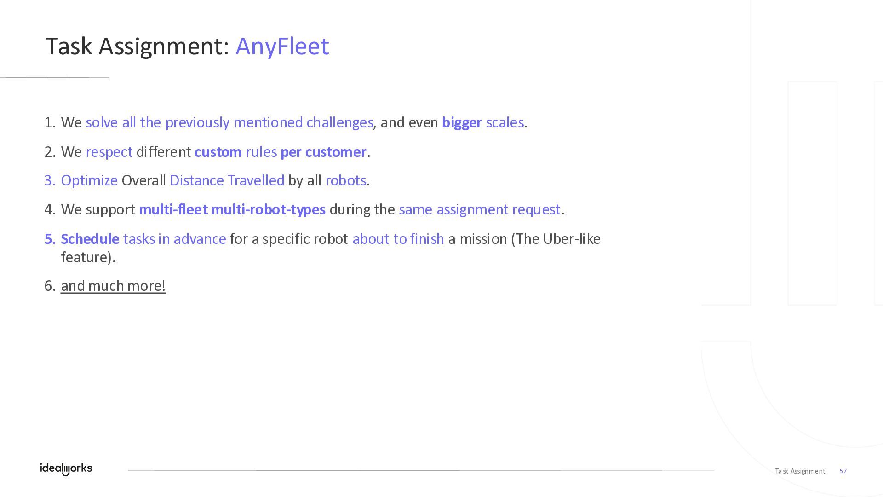Screen dimensions: 883x497
Task: Click the 'Uber-like' text in item five
Action: pyautogui.click(x=571, y=239)
